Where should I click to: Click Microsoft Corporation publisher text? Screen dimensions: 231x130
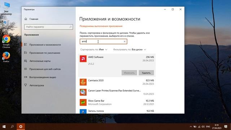(100, 104)
